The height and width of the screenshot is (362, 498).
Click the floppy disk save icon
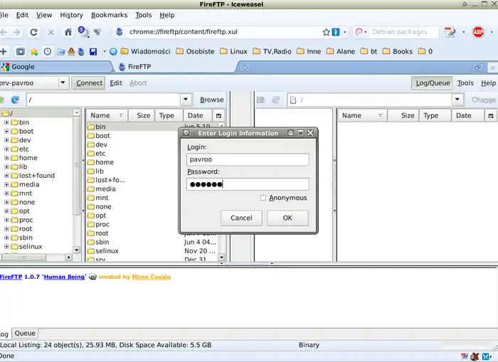coord(93,51)
